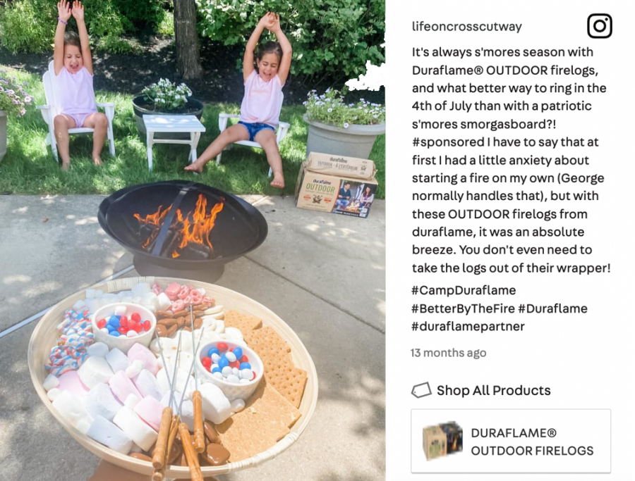This screenshot has height=481, width=635.
Task: Open the #BetterByTheFire hashtag
Action: 463,308
